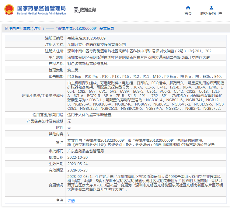
Task: Click the 批准日期 label
Action: coord(56,158)
